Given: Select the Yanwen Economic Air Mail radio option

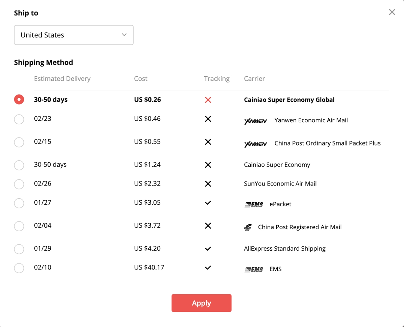Looking at the screenshot, I should click(19, 119).
